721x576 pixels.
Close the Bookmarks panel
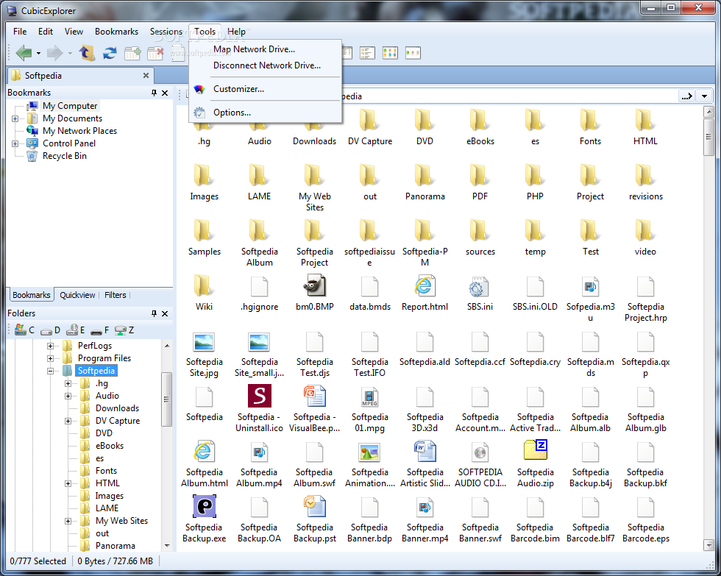pos(165,93)
